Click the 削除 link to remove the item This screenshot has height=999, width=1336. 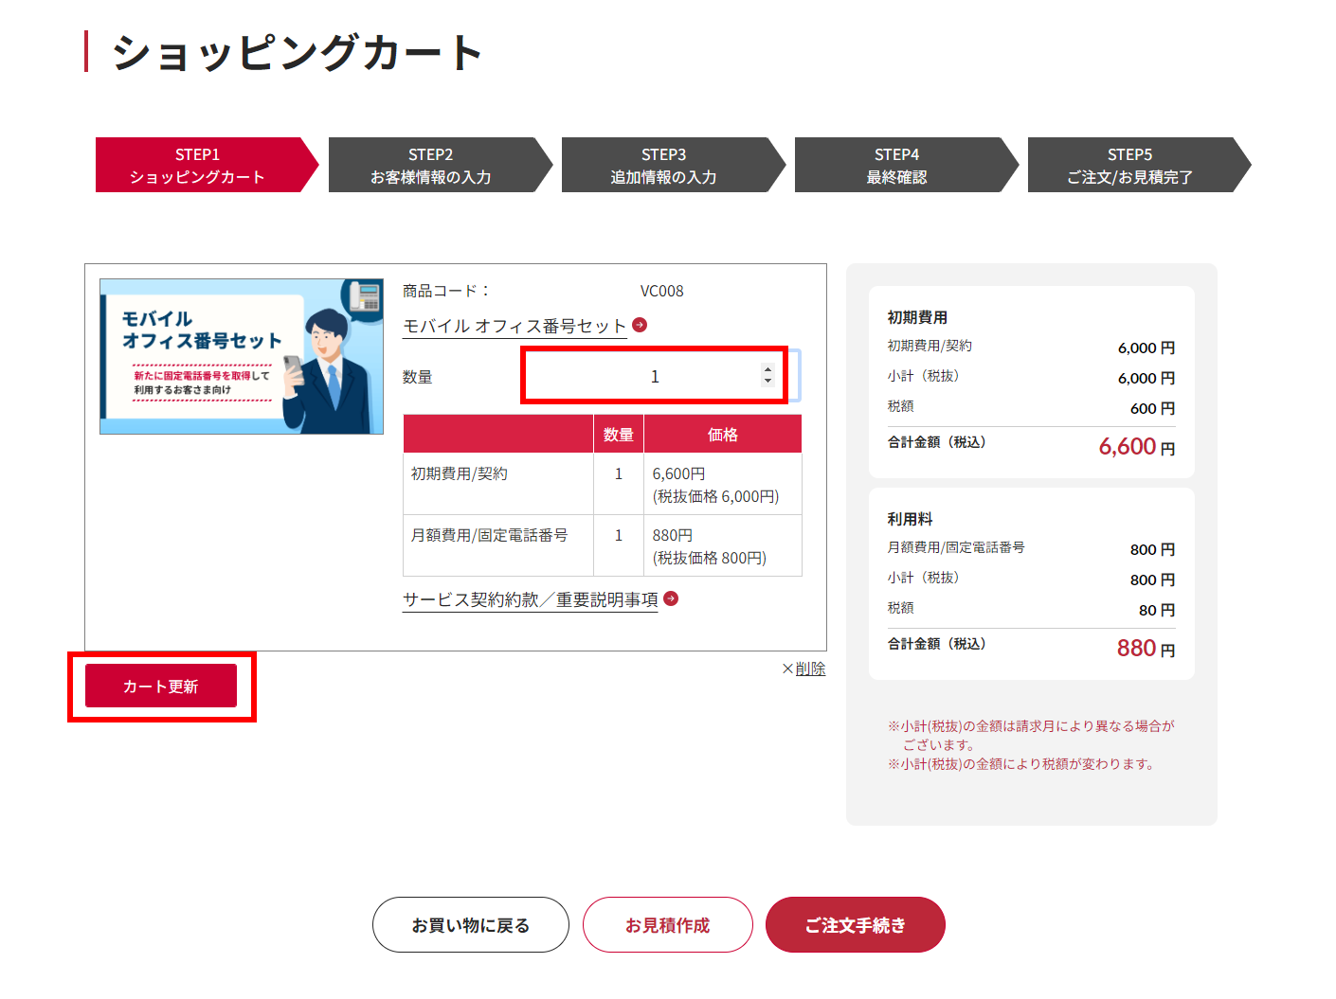click(x=810, y=669)
